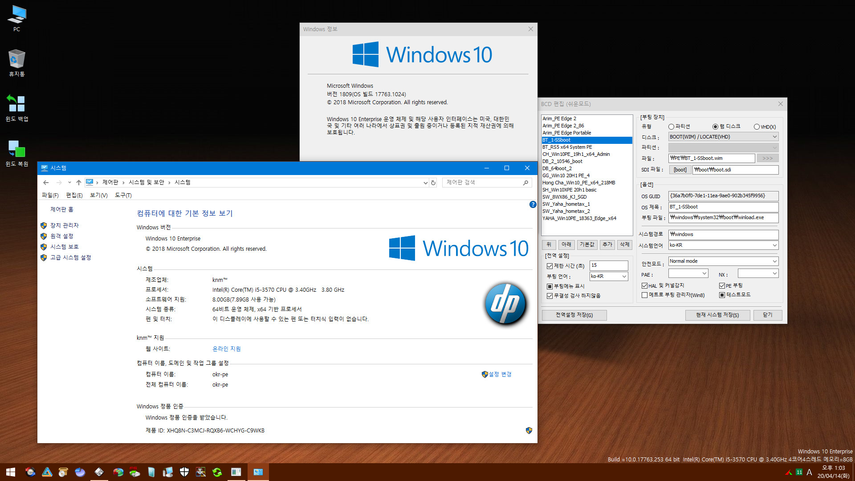Open the black-white shield taskbar icon
The height and width of the screenshot is (481, 855).
click(x=184, y=472)
